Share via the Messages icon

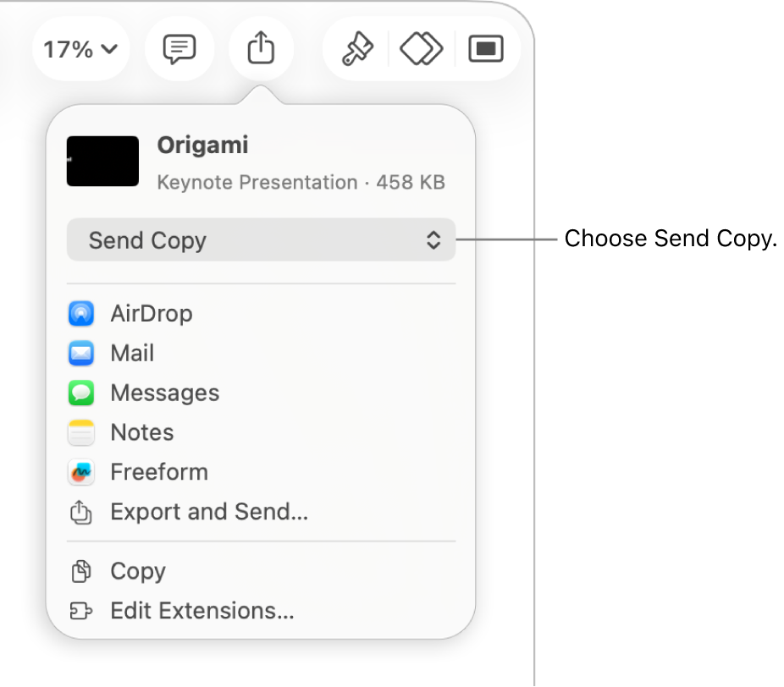click(x=80, y=393)
